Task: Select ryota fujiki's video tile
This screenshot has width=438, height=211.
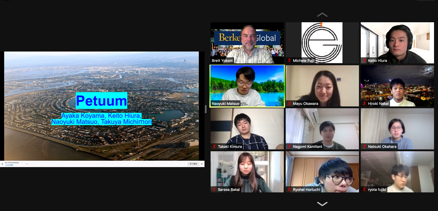Action: coord(397,172)
